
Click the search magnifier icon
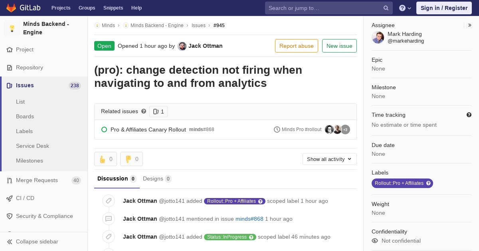click(386, 8)
